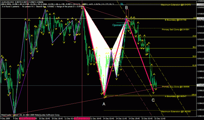Select the white pattern point B label

(126, 7)
